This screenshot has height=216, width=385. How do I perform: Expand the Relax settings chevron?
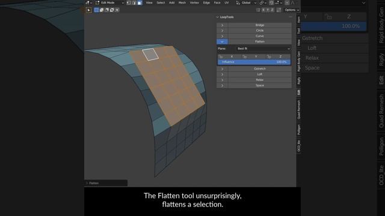222,80
